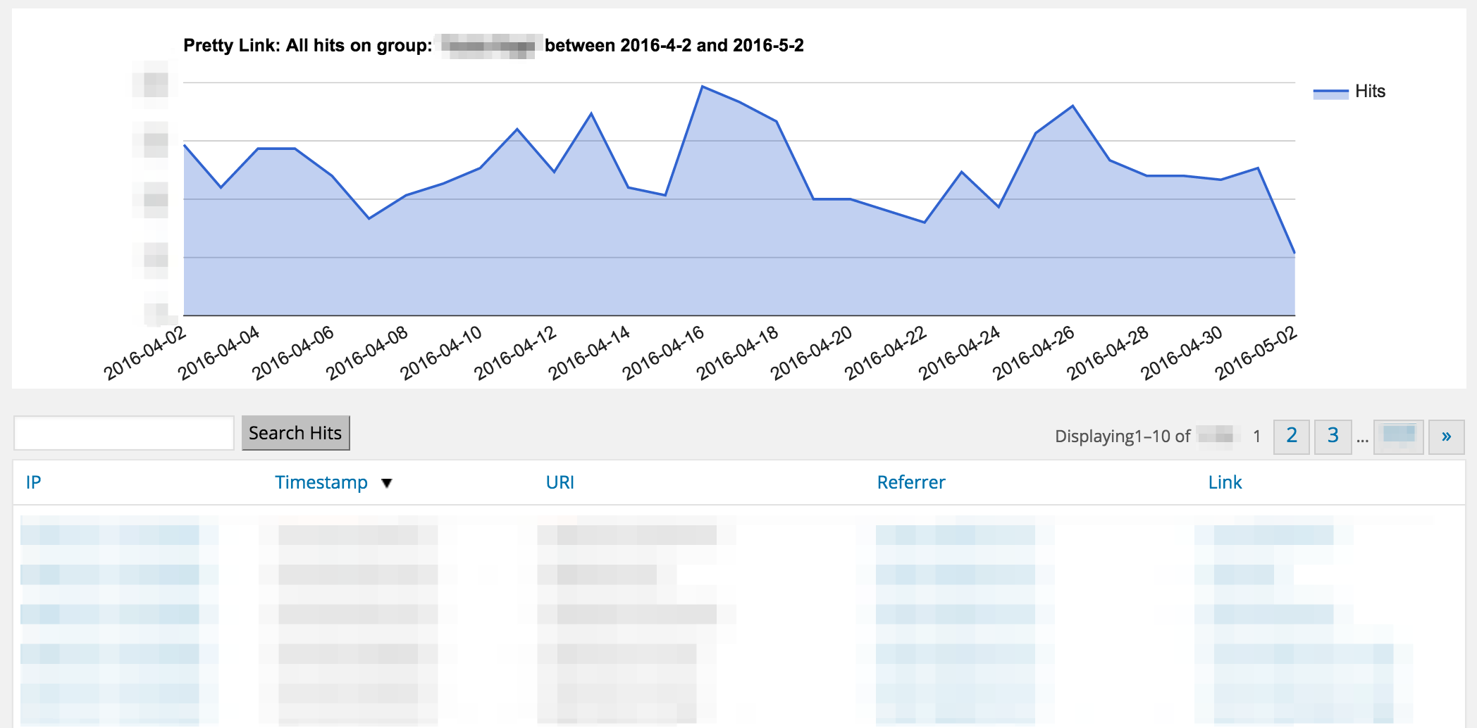Click the Search Hits button
The width and height of the screenshot is (1477, 728).
click(x=295, y=433)
